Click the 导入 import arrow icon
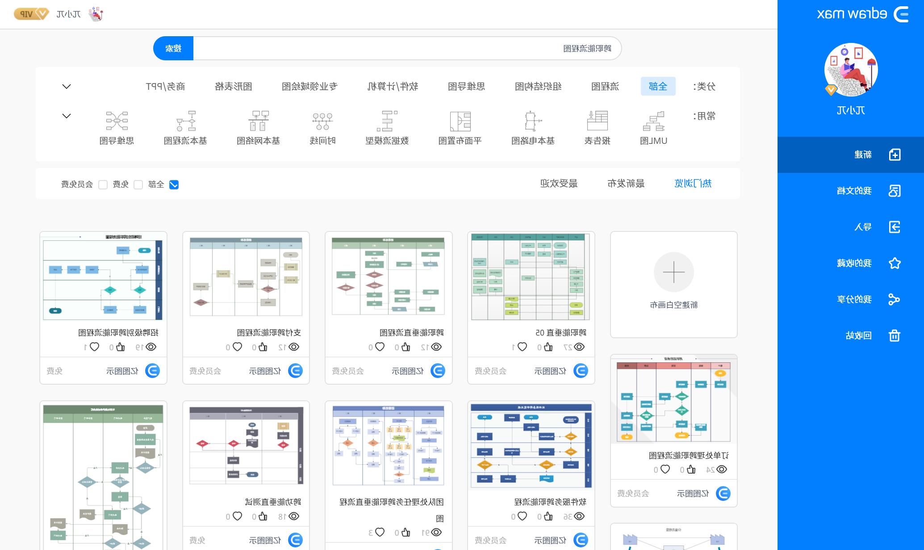924x550 pixels. tap(895, 227)
